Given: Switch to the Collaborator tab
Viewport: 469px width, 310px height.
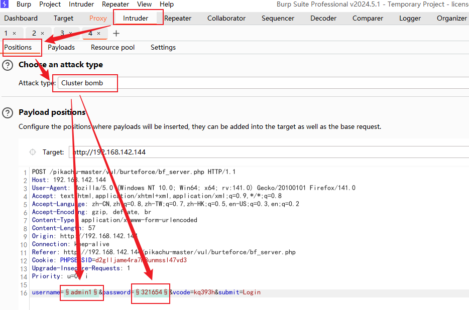Looking at the screenshot, I should (x=226, y=18).
